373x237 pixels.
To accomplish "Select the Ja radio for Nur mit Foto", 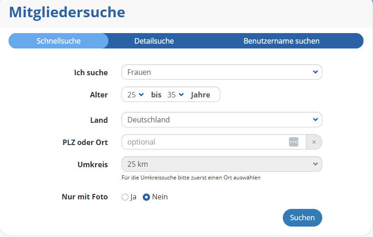I will [x=125, y=197].
